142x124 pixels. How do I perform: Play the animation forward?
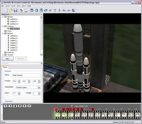pos(24,106)
